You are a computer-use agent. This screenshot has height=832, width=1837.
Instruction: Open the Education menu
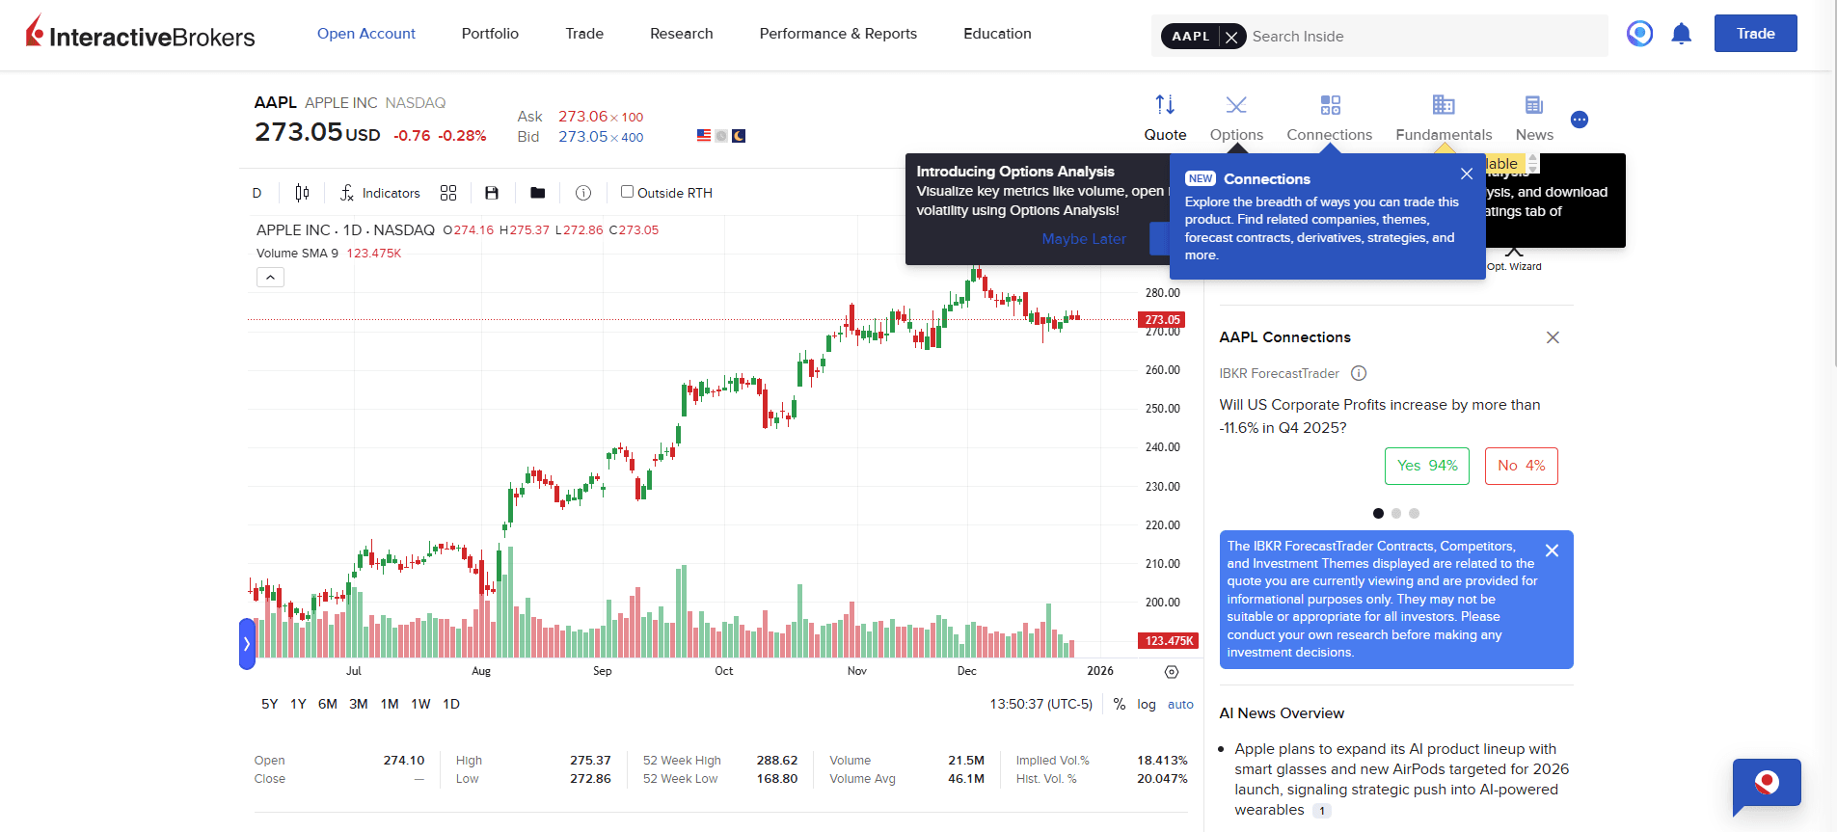[x=997, y=34]
